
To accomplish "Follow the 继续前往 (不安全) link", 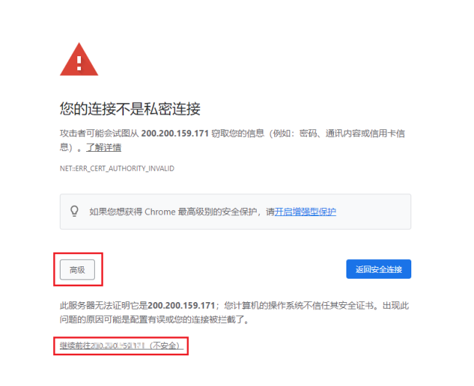I will tap(121, 345).
